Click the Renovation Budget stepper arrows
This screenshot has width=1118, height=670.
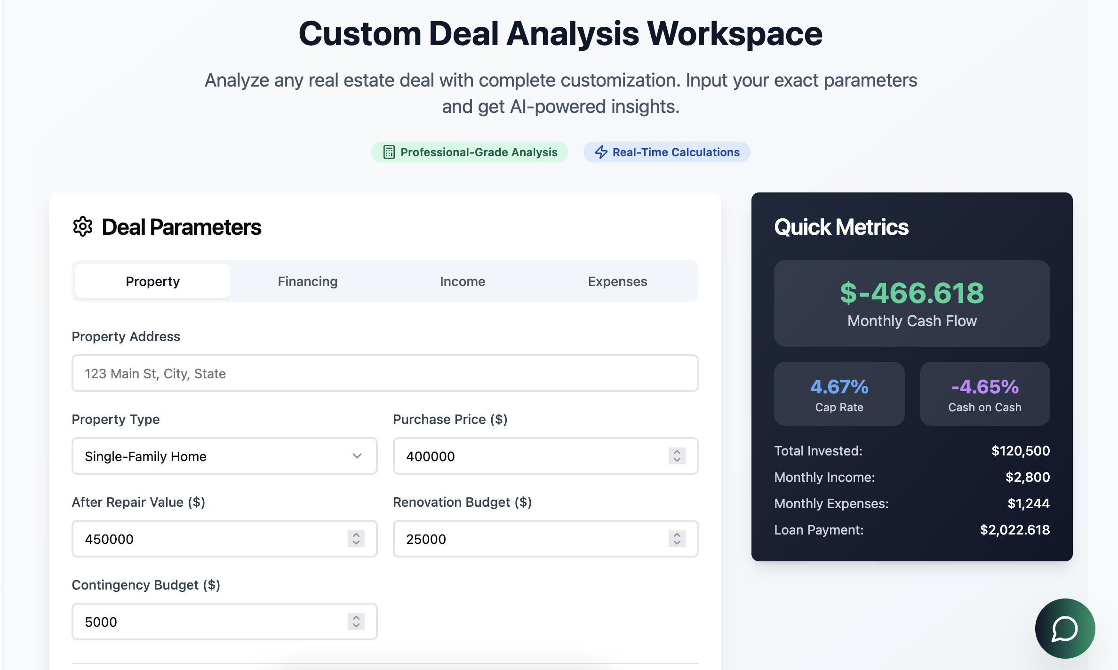(677, 539)
